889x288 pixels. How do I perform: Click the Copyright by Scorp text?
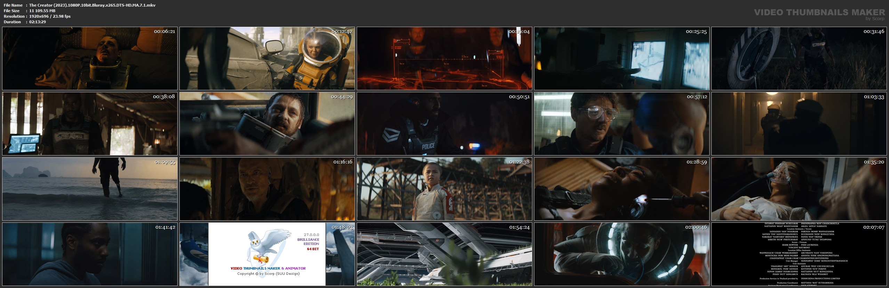[268, 274]
